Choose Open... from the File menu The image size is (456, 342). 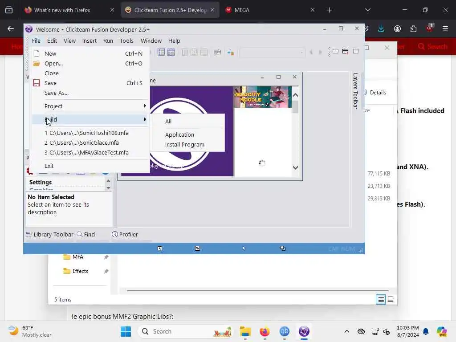point(90,63)
